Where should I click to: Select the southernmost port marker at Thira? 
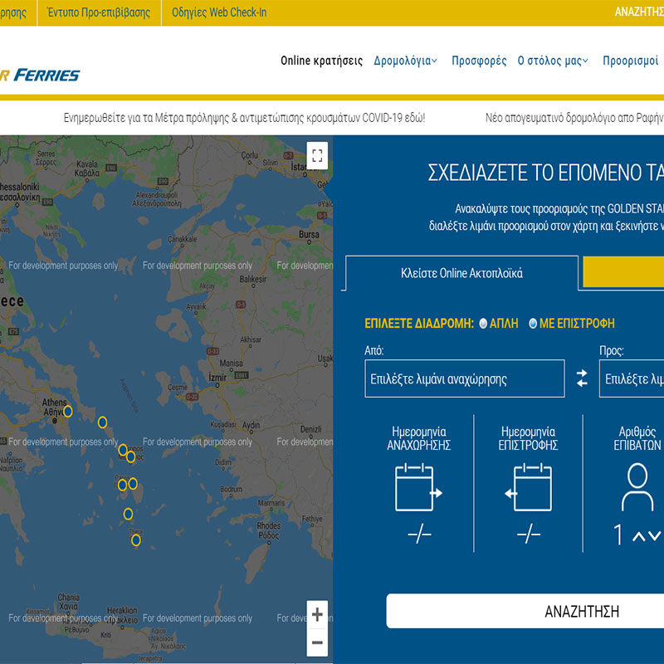click(136, 540)
